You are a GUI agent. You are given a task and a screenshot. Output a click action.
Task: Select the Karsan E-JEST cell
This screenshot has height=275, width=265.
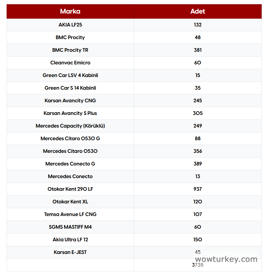pyautogui.click(x=70, y=252)
